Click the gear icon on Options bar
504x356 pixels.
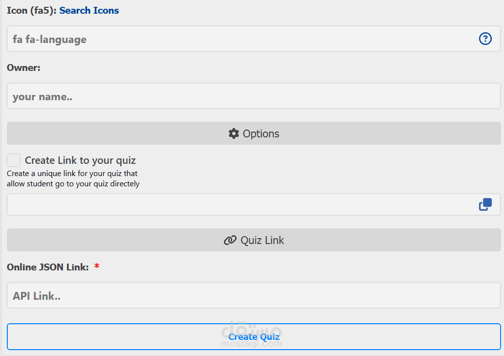(x=234, y=133)
